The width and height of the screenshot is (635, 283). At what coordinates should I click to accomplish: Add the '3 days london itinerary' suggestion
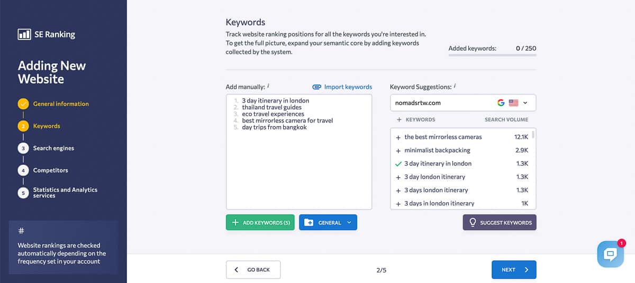coord(398,190)
